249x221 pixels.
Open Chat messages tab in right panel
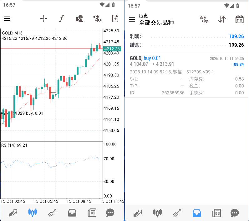point(235,213)
